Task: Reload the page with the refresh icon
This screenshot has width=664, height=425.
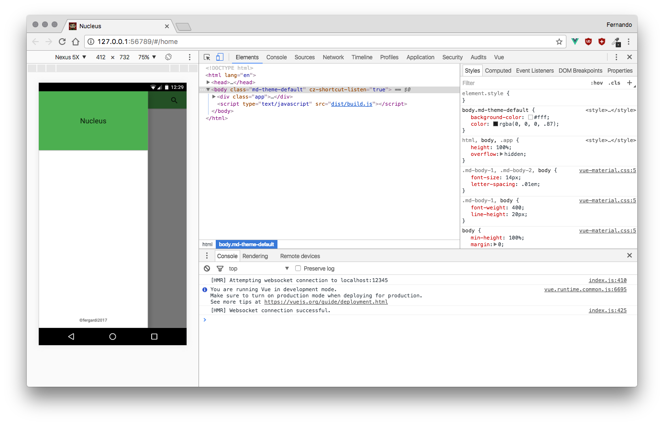Action: coord(62,42)
